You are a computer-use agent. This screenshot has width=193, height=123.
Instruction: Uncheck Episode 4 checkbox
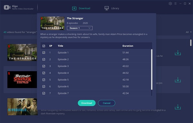44,73
